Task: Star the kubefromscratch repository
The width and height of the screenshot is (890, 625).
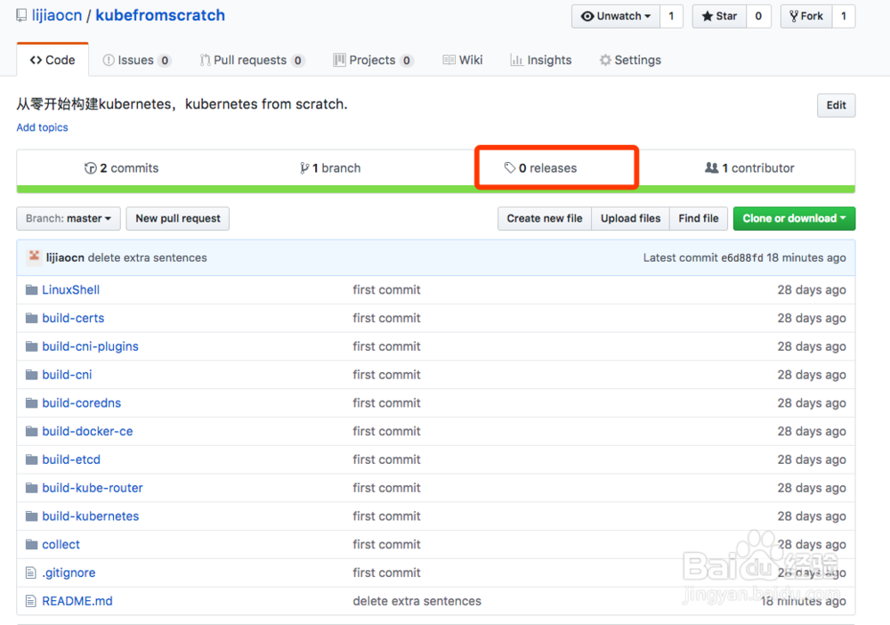Action: coord(718,15)
